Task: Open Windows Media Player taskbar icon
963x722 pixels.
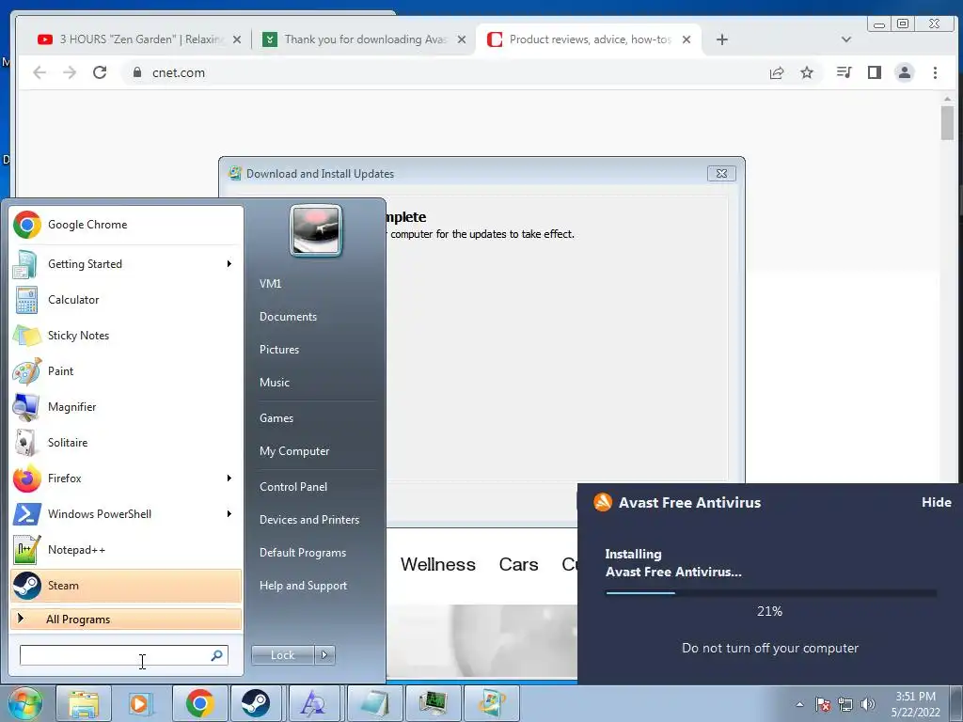Action: (141, 703)
